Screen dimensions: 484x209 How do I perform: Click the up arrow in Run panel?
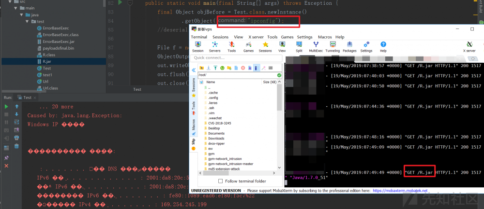[17, 107]
